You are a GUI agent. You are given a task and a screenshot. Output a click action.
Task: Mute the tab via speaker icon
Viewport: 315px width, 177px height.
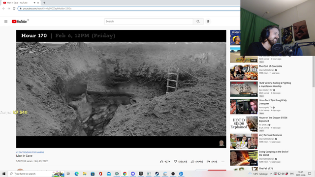(x=34, y=3)
